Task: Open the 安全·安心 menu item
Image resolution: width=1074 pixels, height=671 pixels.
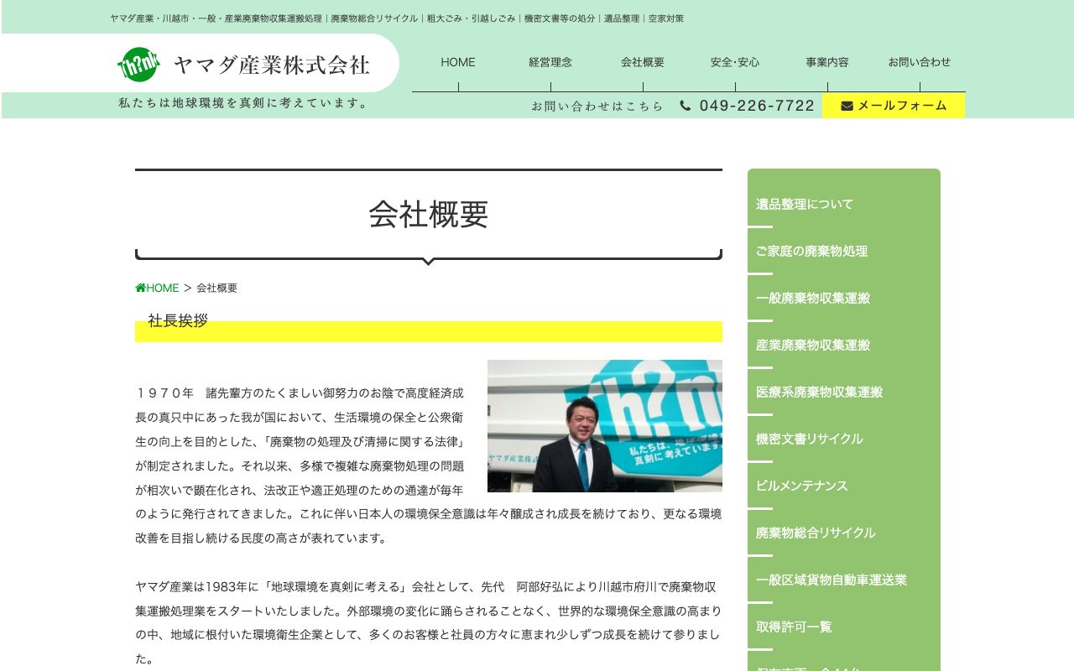Action: point(735,62)
